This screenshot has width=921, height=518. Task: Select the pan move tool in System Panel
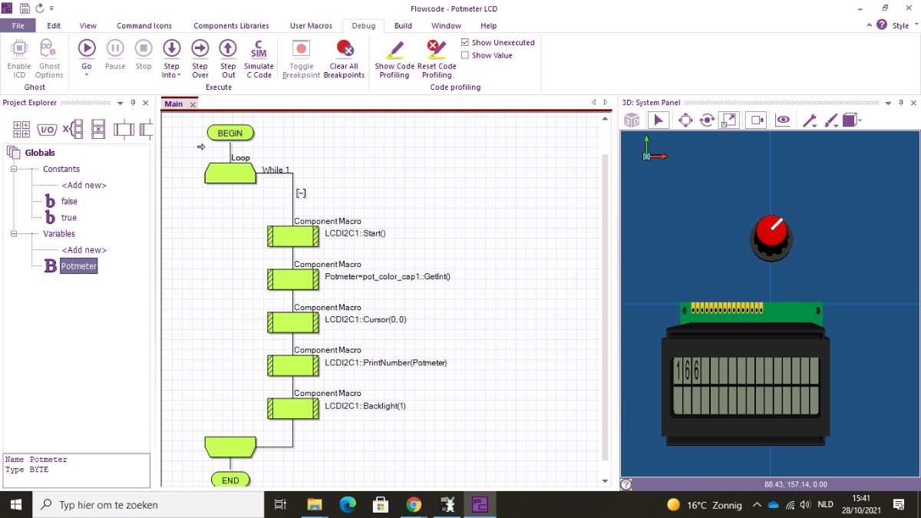coord(685,120)
